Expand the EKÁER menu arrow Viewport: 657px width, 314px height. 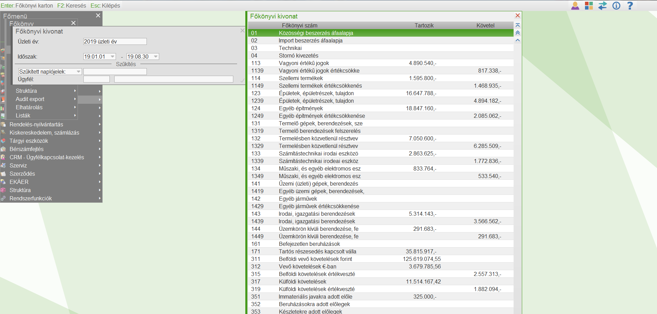[x=100, y=182]
